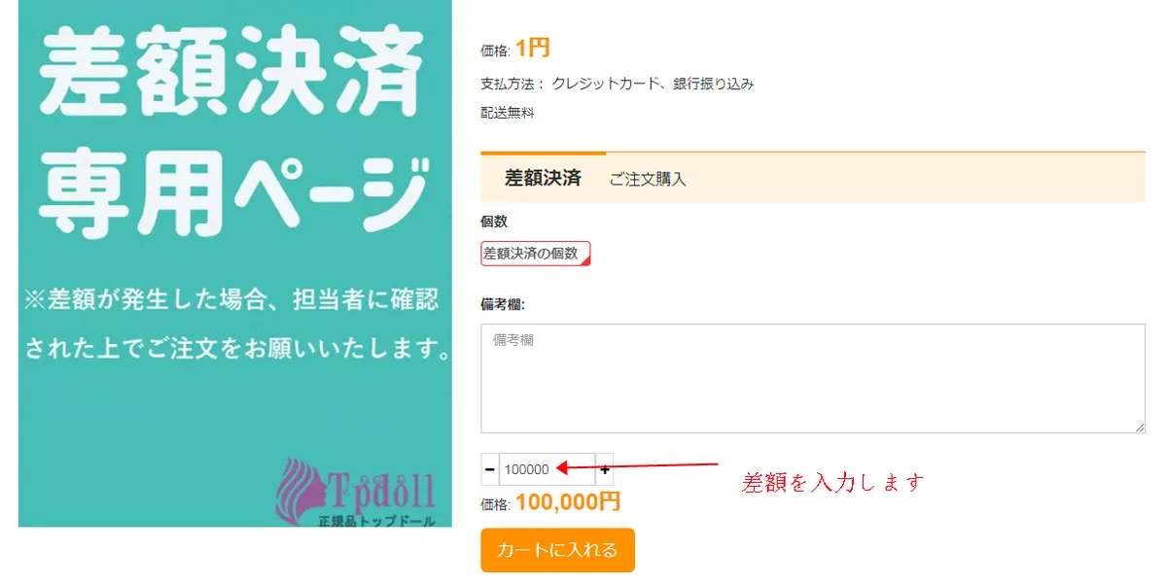Click the 備考欄: field label

pos(503,304)
